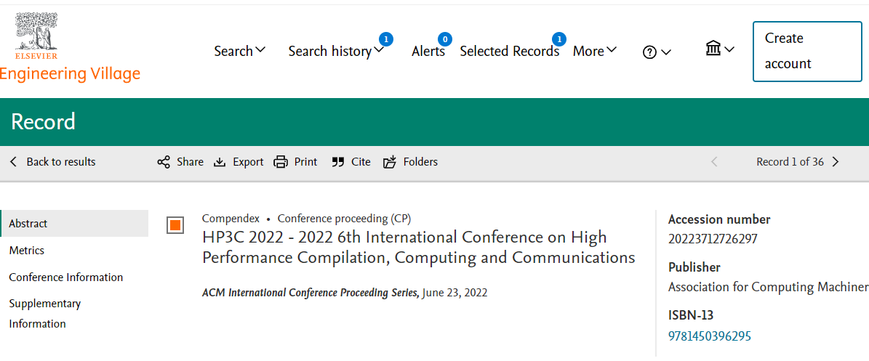Viewport: 869px width, 361px height.
Task: Select the Metrics sidebar tab
Action: click(x=27, y=251)
